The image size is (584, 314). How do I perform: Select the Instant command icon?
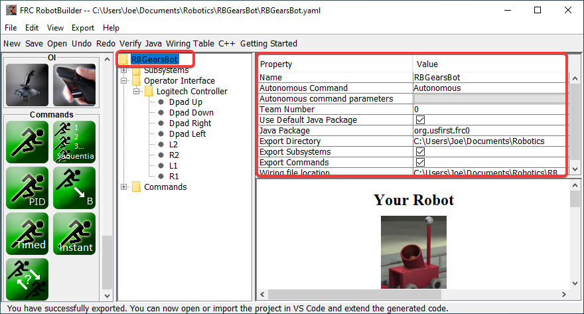tap(74, 234)
